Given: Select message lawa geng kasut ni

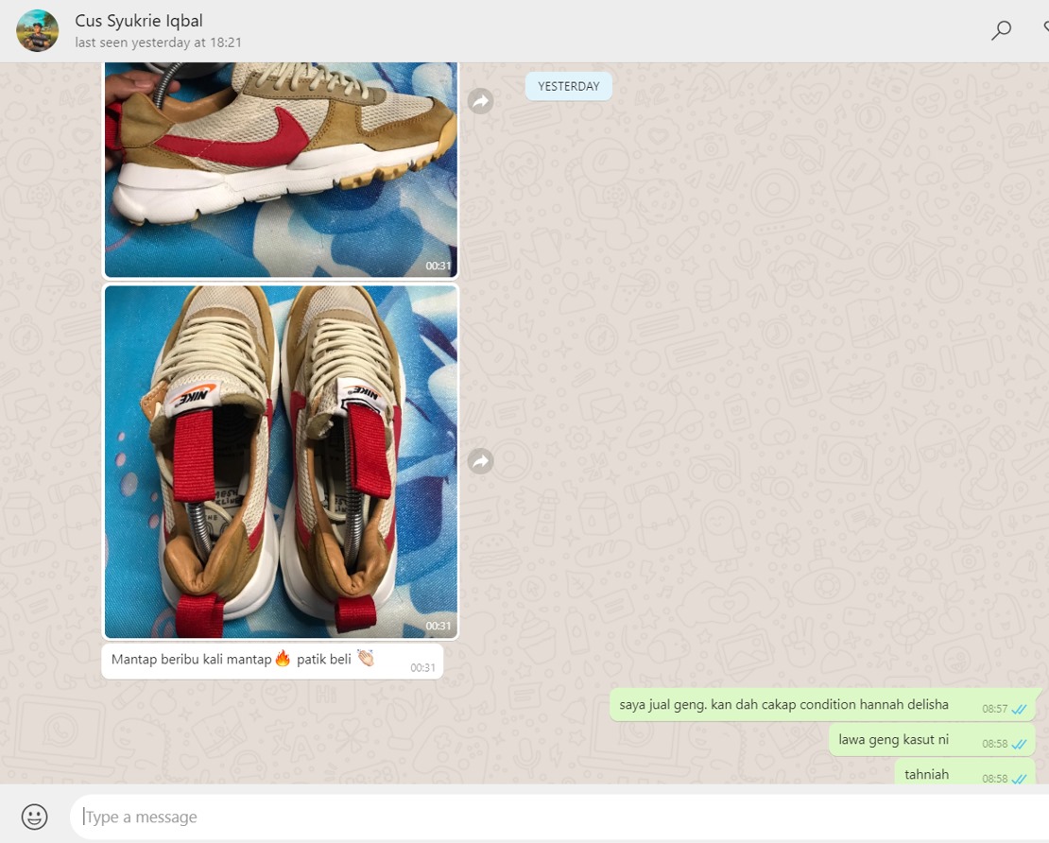Looking at the screenshot, I should coord(932,740).
